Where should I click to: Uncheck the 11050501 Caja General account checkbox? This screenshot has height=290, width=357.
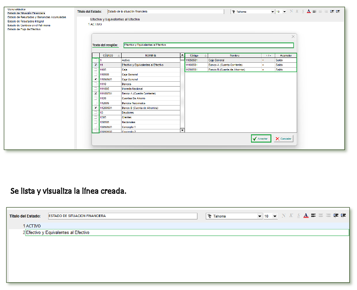(95, 79)
